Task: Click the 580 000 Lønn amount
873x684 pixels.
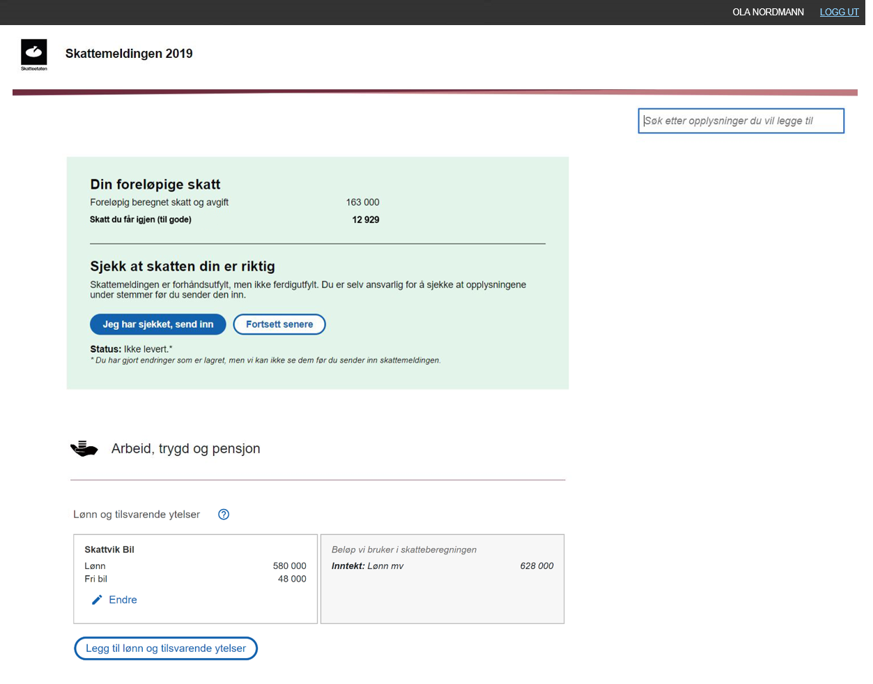Action: (x=290, y=566)
